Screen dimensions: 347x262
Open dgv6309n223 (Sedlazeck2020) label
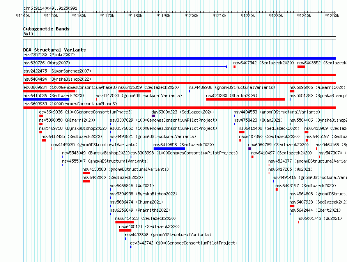coord(183,112)
